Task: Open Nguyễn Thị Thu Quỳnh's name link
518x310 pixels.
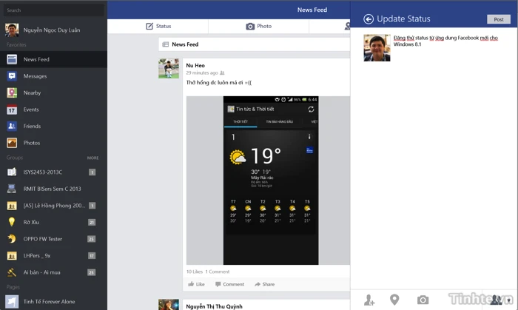Action: tap(214, 306)
